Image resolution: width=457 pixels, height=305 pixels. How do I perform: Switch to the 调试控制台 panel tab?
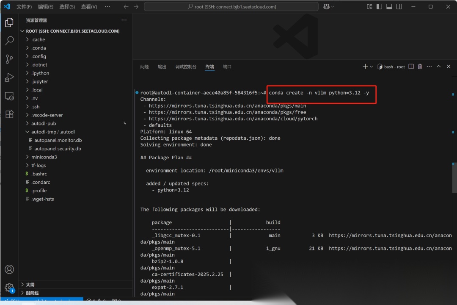186,67
